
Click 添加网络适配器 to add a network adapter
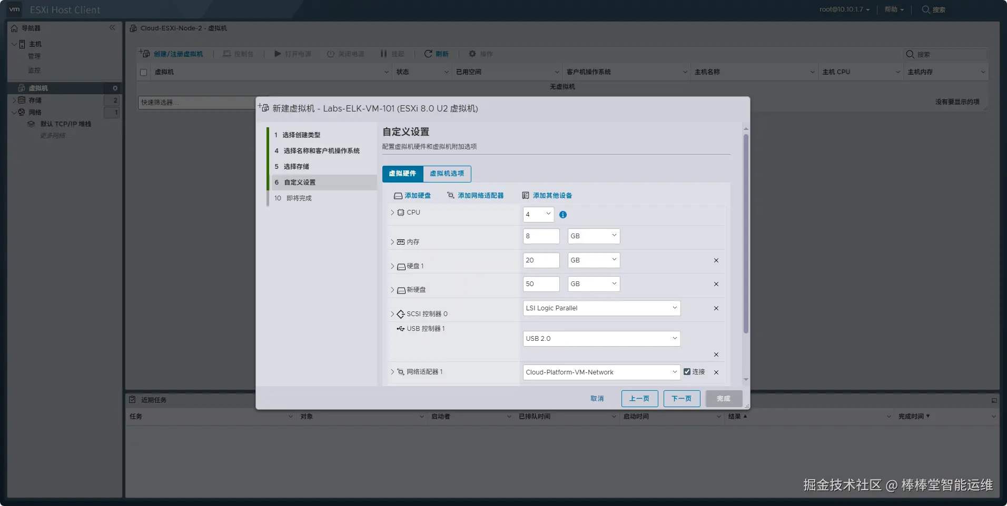pos(475,196)
